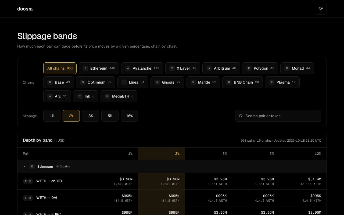Collapse the Ethereum pairs group chevron
Viewport: 344px width, 215px height.
coord(25,166)
